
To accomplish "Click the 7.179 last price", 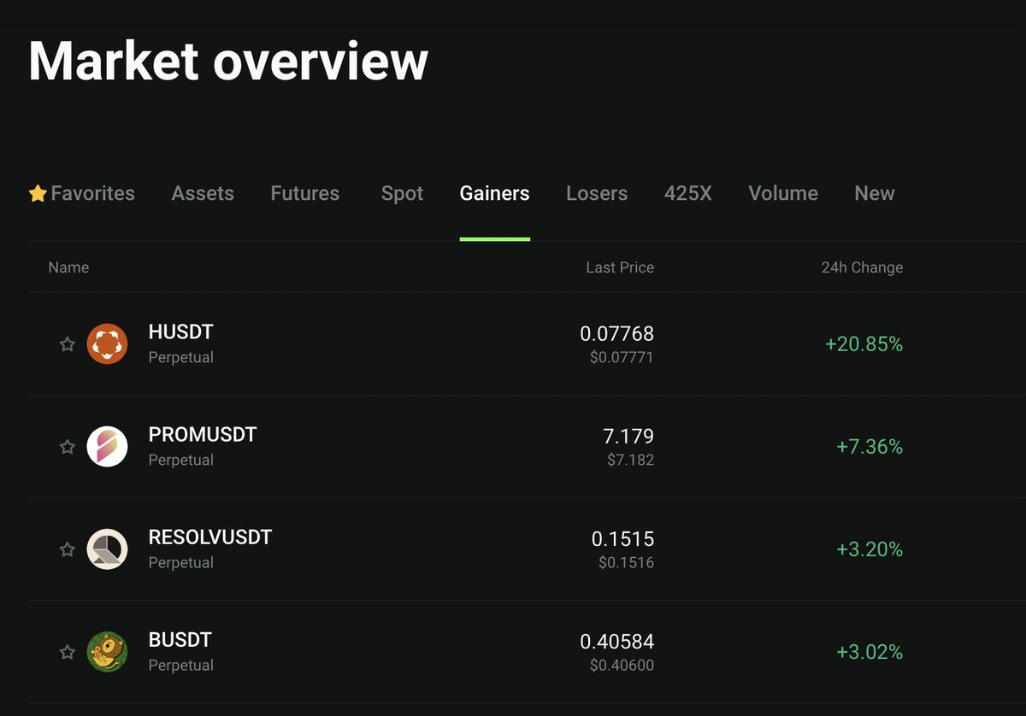I will (628, 436).
